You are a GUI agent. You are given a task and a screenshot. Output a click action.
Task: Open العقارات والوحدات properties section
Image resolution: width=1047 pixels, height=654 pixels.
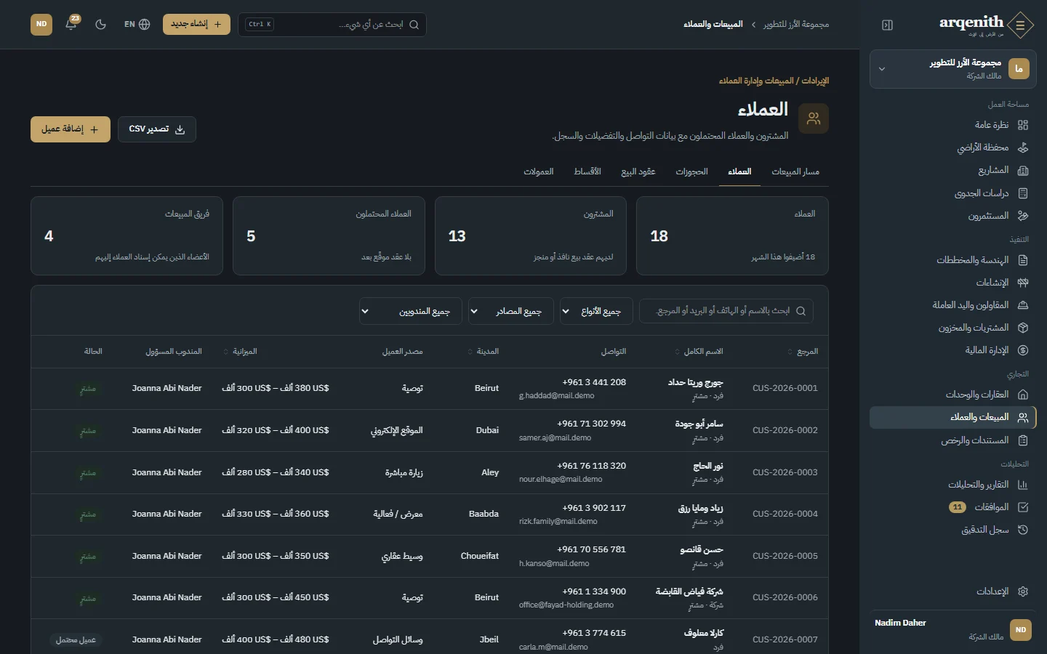[952, 395]
